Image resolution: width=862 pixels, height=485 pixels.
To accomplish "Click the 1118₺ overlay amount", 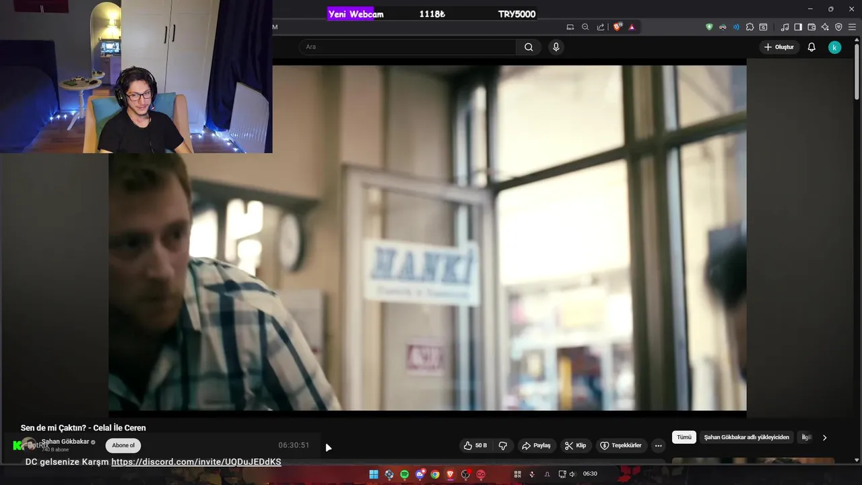I will [x=432, y=14].
